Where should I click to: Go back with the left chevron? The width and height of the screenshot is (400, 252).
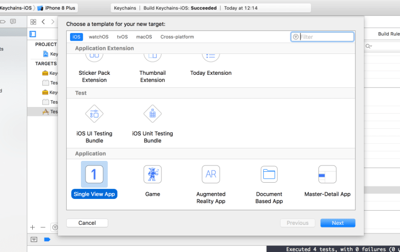43,22
